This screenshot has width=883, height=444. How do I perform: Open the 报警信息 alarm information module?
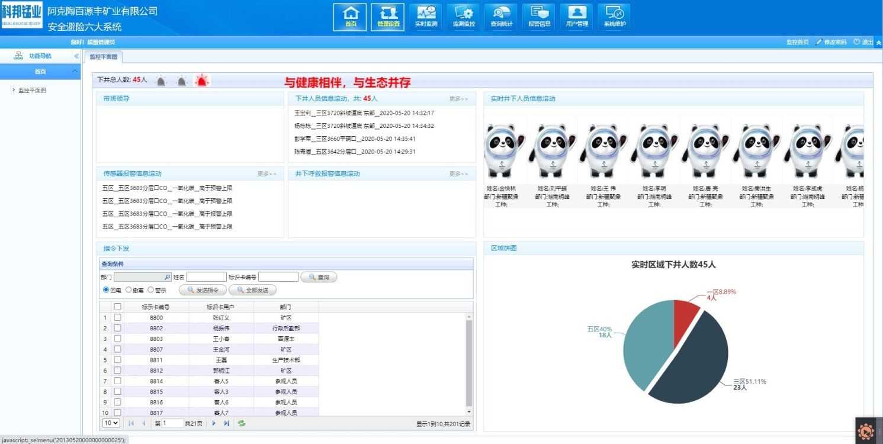click(x=539, y=17)
